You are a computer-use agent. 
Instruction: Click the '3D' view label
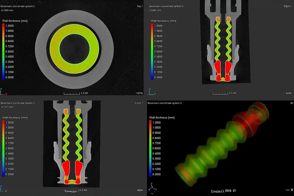click(x=292, y=103)
